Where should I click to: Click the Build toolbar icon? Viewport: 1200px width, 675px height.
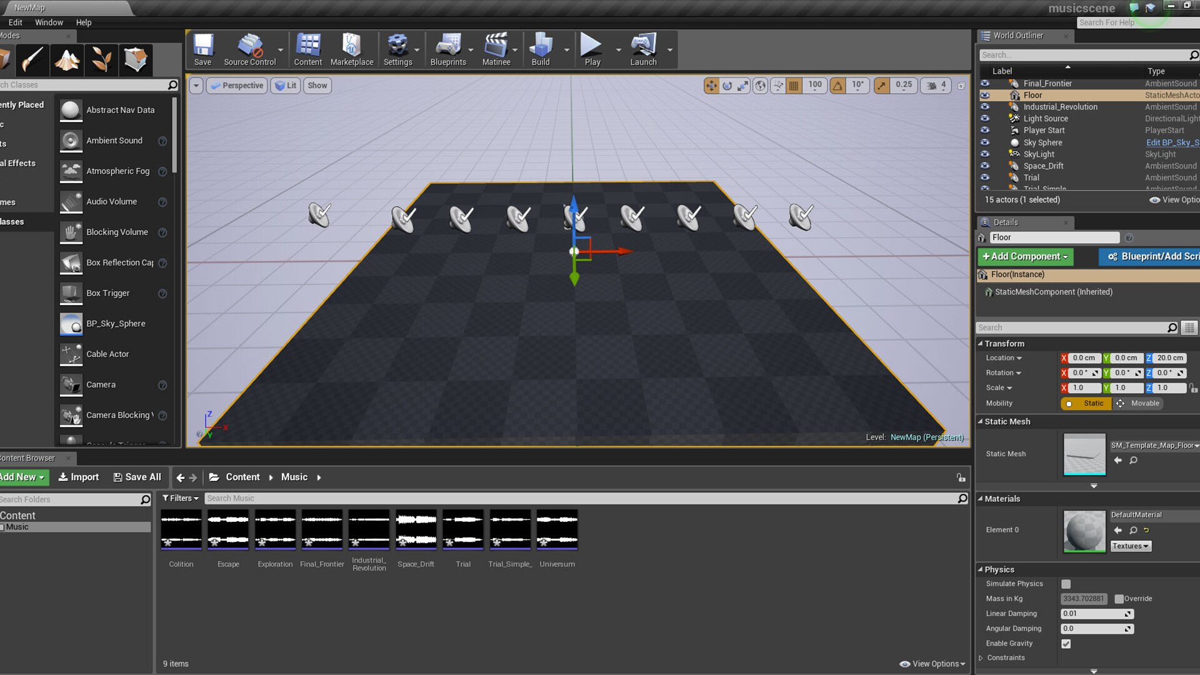coord(541,49)
